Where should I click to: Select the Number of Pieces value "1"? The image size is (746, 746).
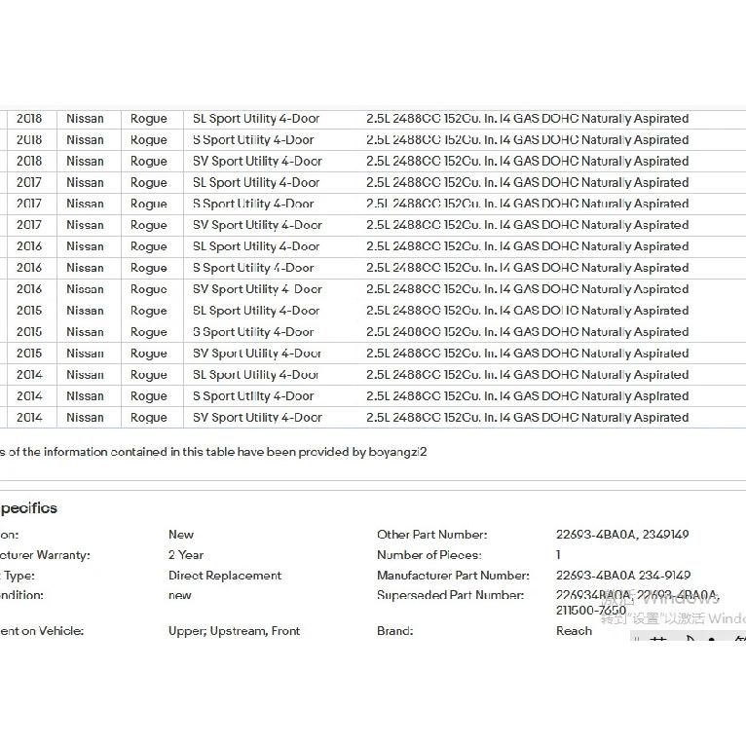pos(559,555)
